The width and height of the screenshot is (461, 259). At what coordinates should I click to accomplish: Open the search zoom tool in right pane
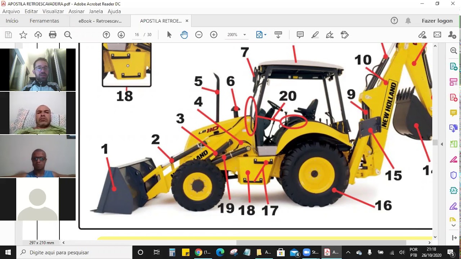point(453,51)
